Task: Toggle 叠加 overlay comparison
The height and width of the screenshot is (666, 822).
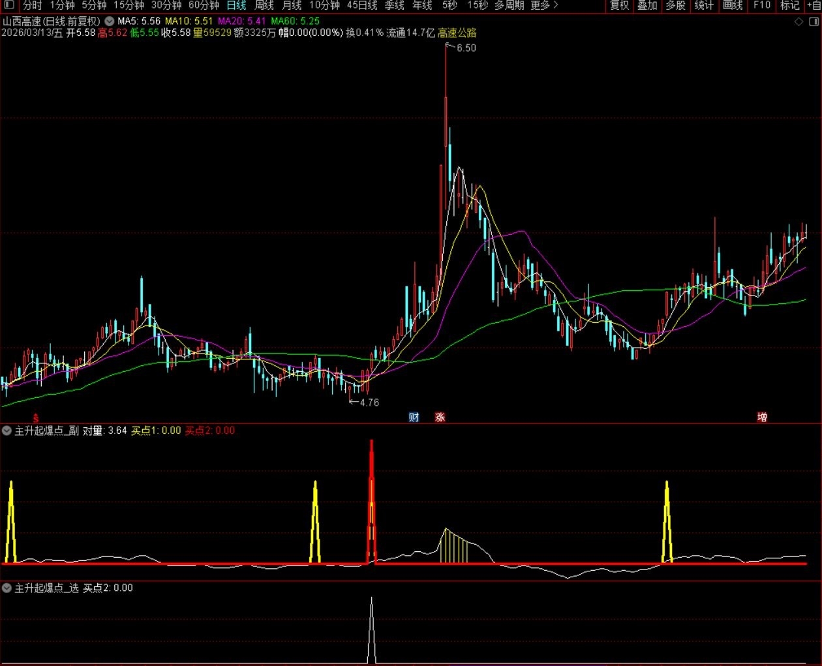Action: click(647, 5)
